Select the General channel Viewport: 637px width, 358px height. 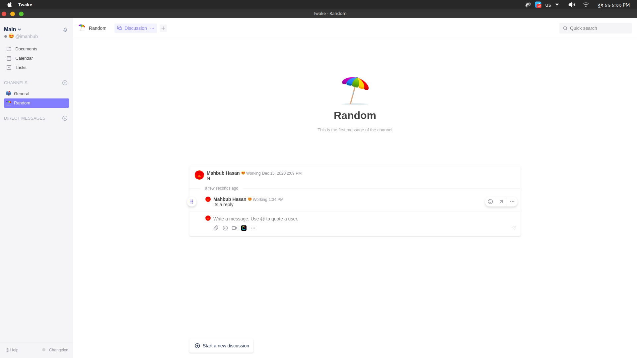point(36,94)
